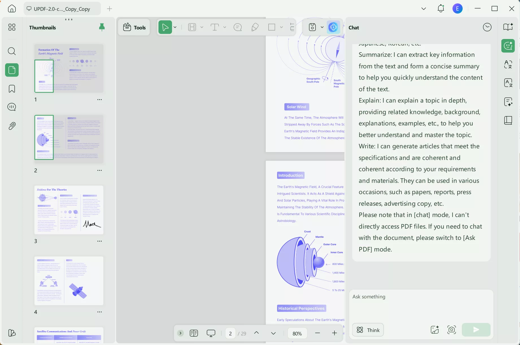Zoom out with the minus button
The width and height of the screenshot is (520, 345).
pyautogui.click(x=317, y=333)
